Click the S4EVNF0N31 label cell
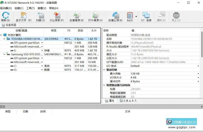The image size is (203, 132). pyautogui.click(x=54, y=54)
